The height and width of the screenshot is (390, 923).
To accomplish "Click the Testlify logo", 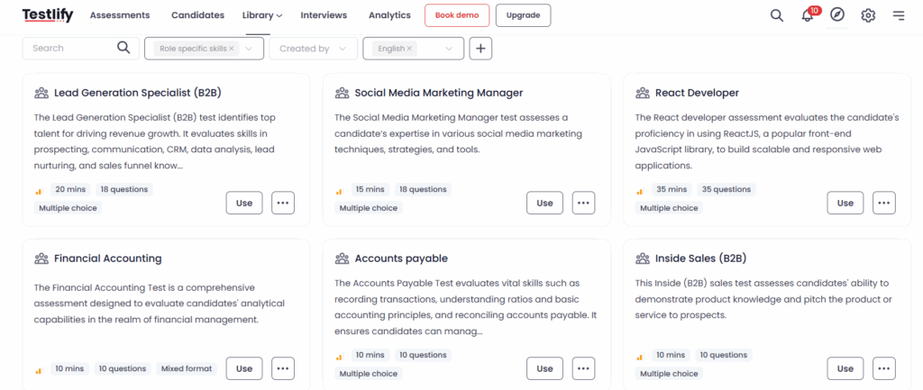I will [x=48, y=15].
